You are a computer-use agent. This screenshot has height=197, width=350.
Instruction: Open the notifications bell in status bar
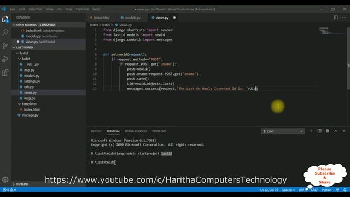(x=345, y=190)
